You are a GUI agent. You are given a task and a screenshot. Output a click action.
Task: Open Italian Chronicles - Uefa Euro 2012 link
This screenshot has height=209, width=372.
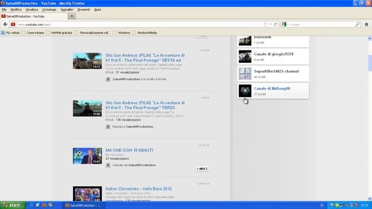138,189
